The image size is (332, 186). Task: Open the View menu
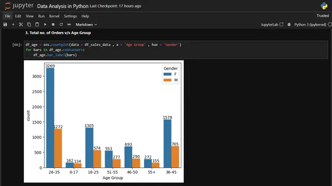[30, 16]
